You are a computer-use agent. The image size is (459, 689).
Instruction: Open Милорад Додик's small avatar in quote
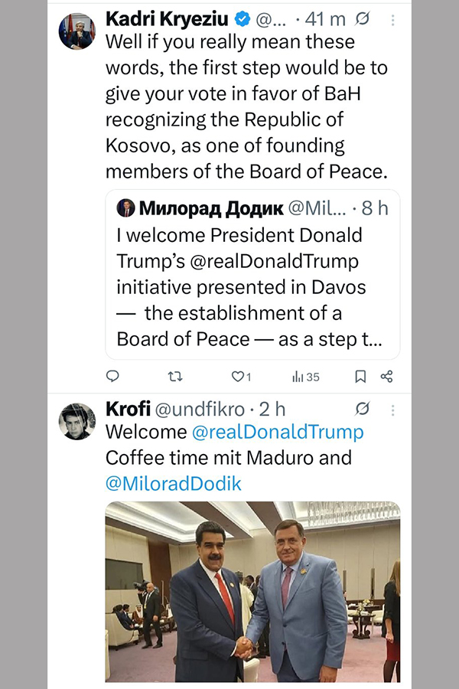[x=125, y=207]
